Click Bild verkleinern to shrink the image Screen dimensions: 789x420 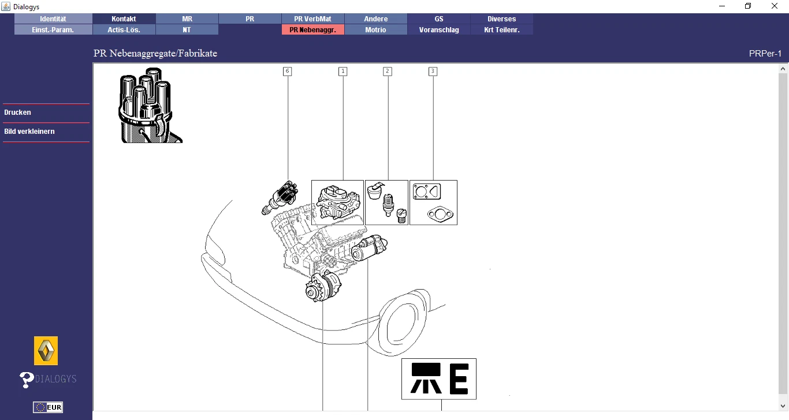[29, 131]
